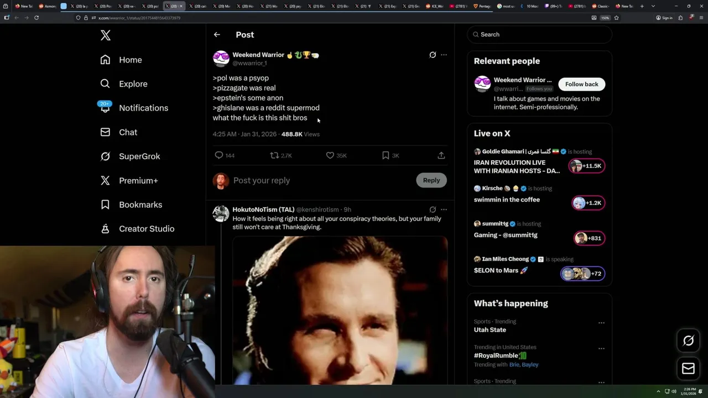Join Goldie Ghamari's live space +11.5K
The height and width of the screenshot is (398, 708).
(x=587, y=166)
